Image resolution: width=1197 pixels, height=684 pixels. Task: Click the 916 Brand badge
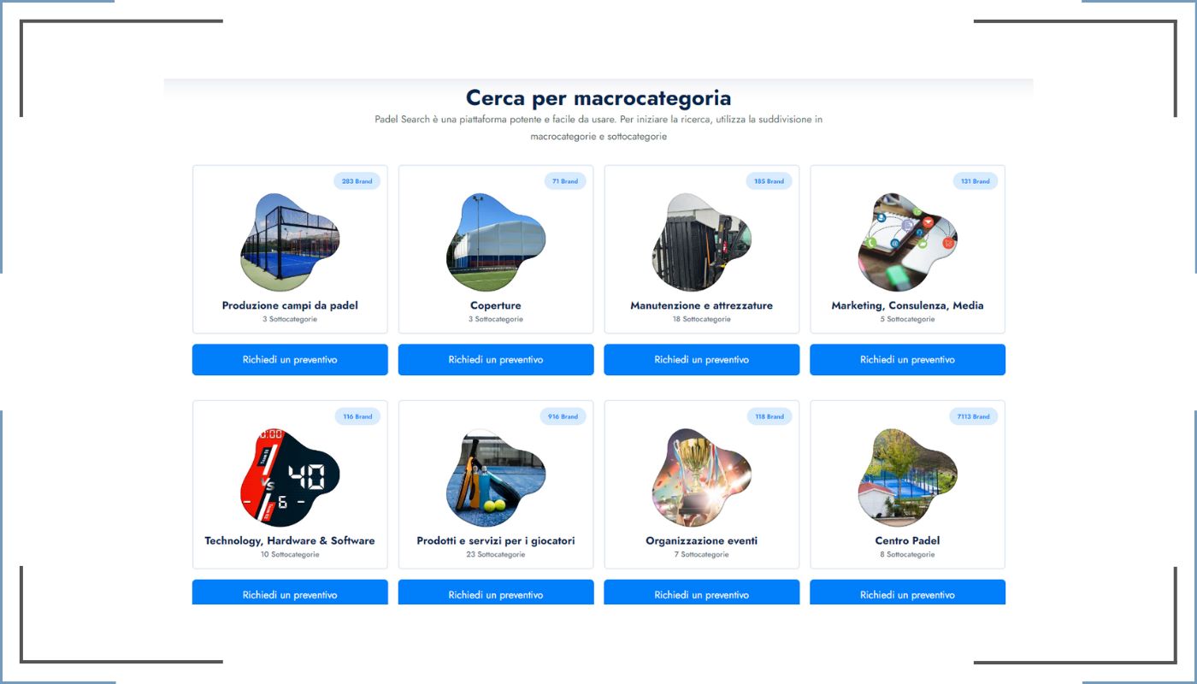(x=563, y=416)
